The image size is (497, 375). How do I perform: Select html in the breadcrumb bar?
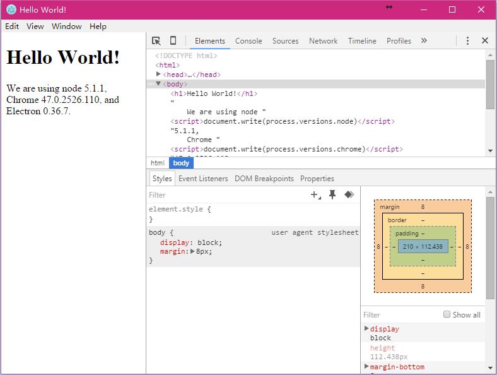[x=157, y=163]
